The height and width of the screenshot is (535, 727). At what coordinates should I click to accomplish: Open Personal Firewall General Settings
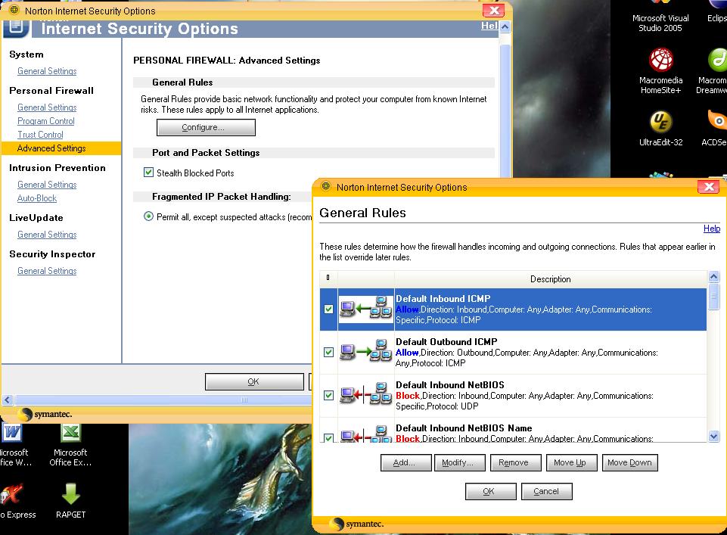(47, 107)
